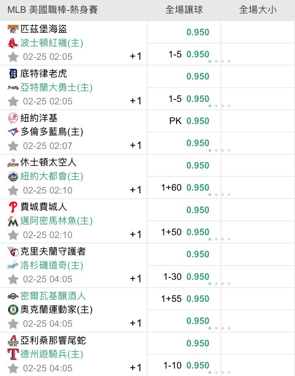This screenshot has height=376, width=295.
Task: Select the 全場讓球 column header
Action: [x=184, y=10]
